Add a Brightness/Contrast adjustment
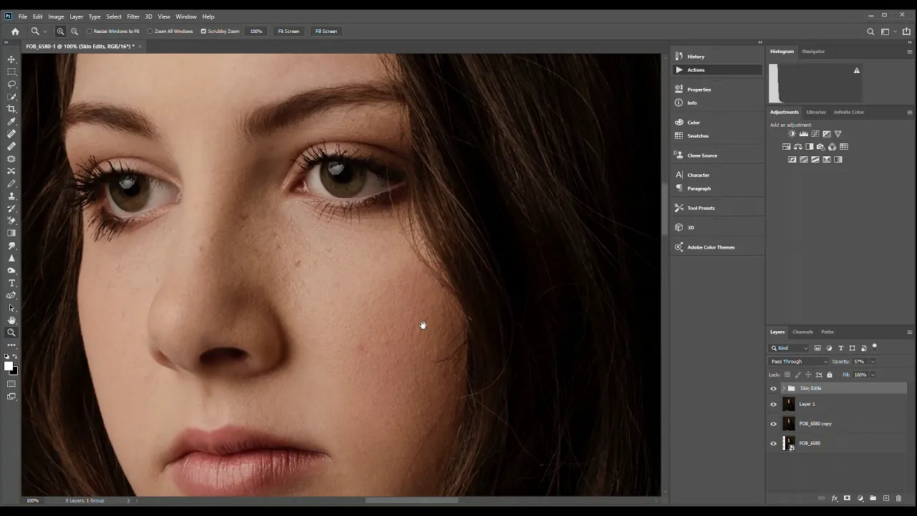The height and width of the screenshot is (516, 917). (x=792, y=134)
